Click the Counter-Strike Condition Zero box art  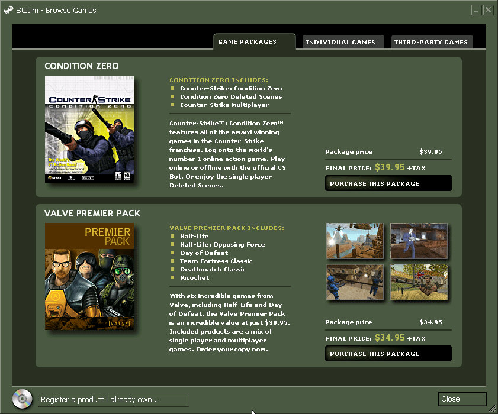pos(89,129)
